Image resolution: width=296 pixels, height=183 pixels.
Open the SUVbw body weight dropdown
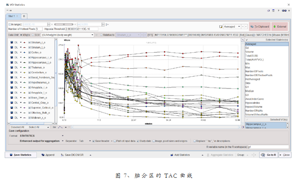[x=68, y=35]
